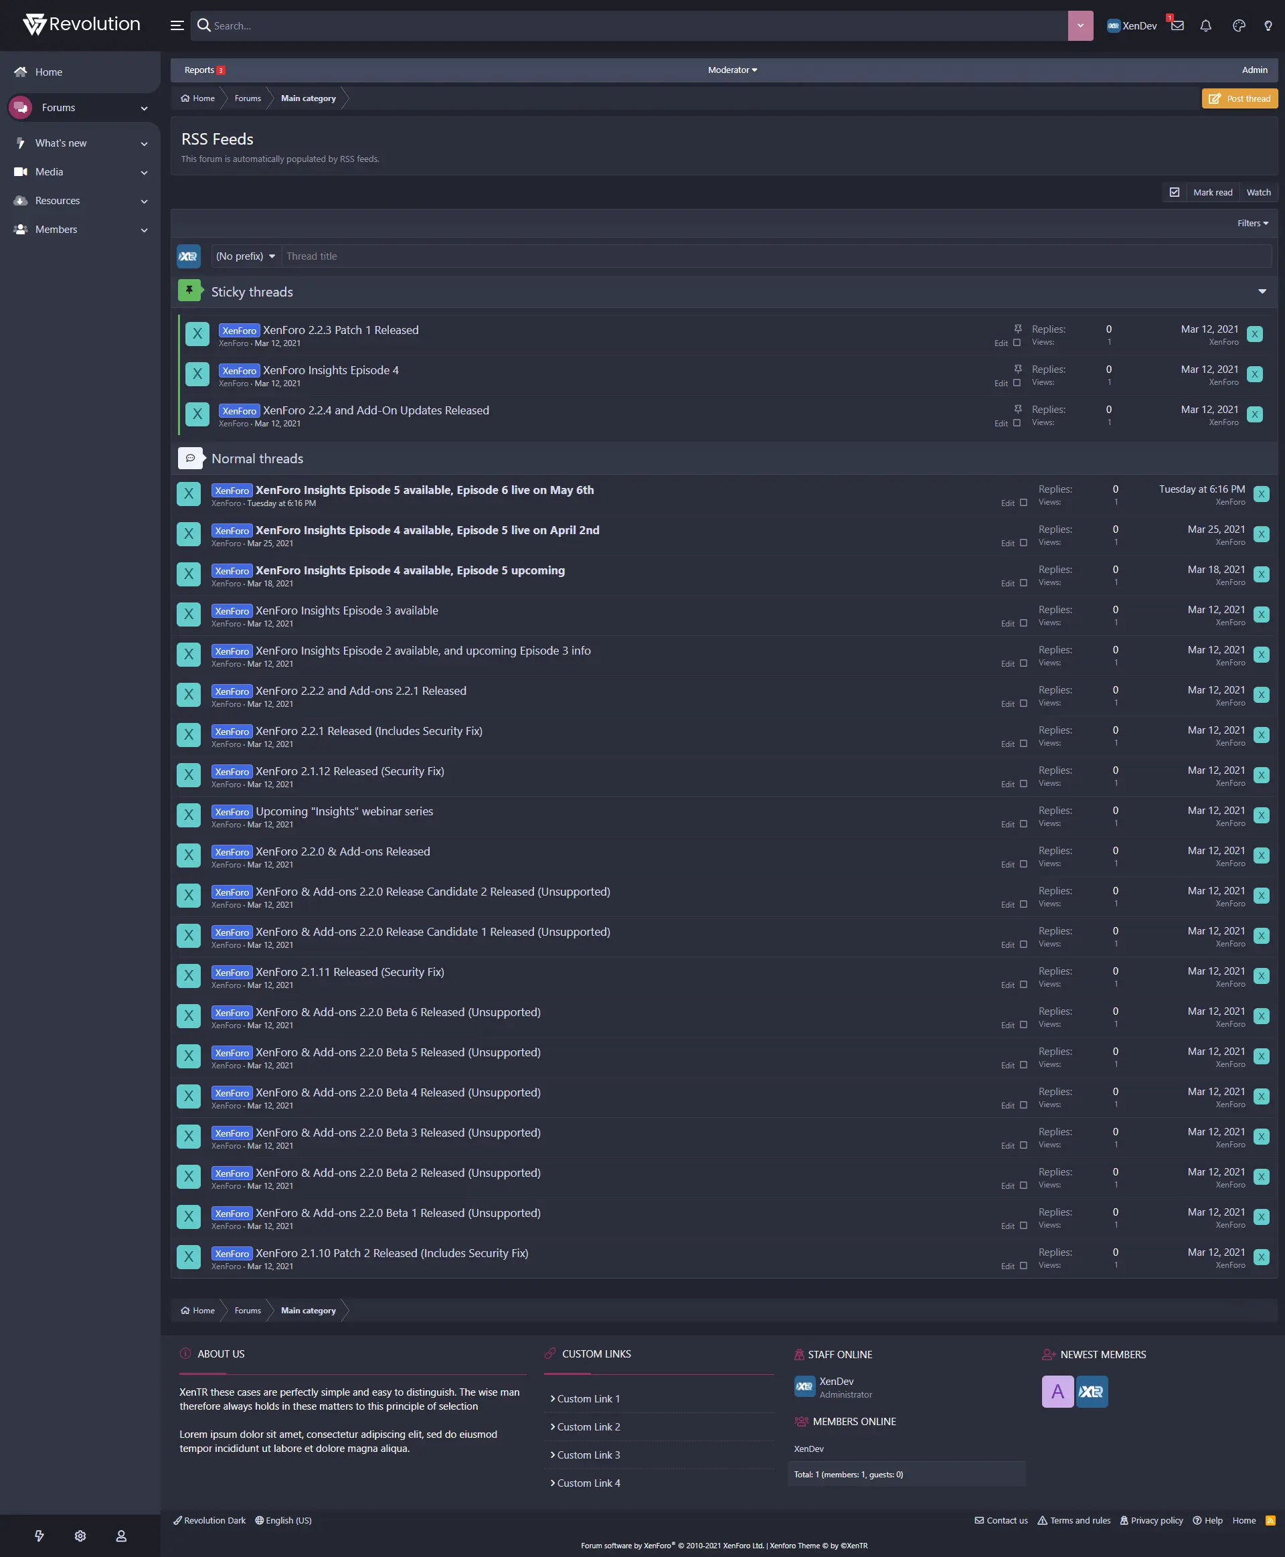Click the lightning bolt icon at sidebar bottom
Screen dimensions: 1285x1557
(39, 1536)
